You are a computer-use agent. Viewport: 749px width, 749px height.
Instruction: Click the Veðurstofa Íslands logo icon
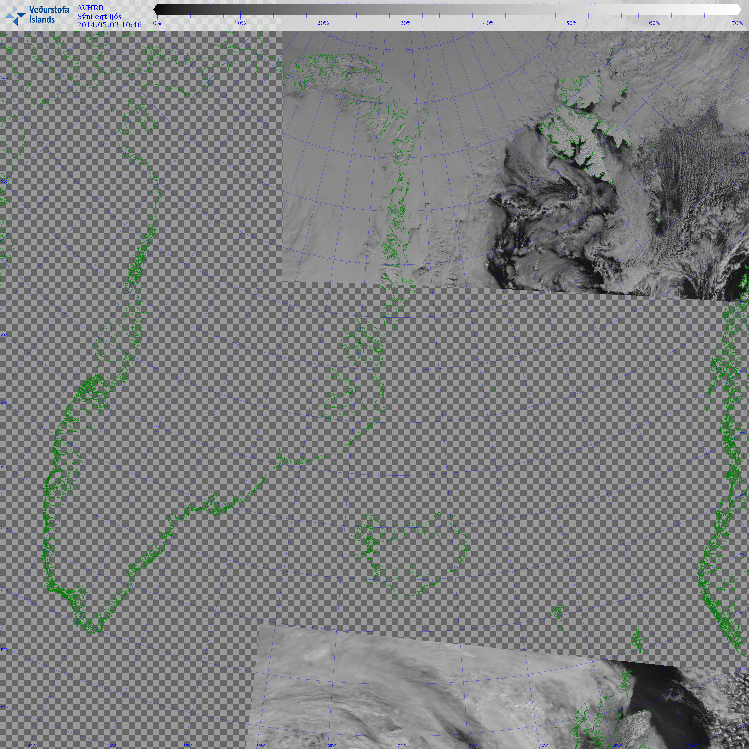point(16,16)
